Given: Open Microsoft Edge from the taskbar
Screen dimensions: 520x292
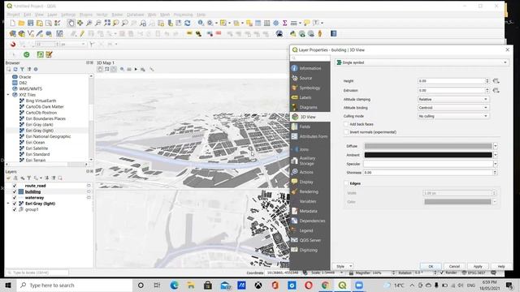Looking at the screenshot, I should point(174,285).
